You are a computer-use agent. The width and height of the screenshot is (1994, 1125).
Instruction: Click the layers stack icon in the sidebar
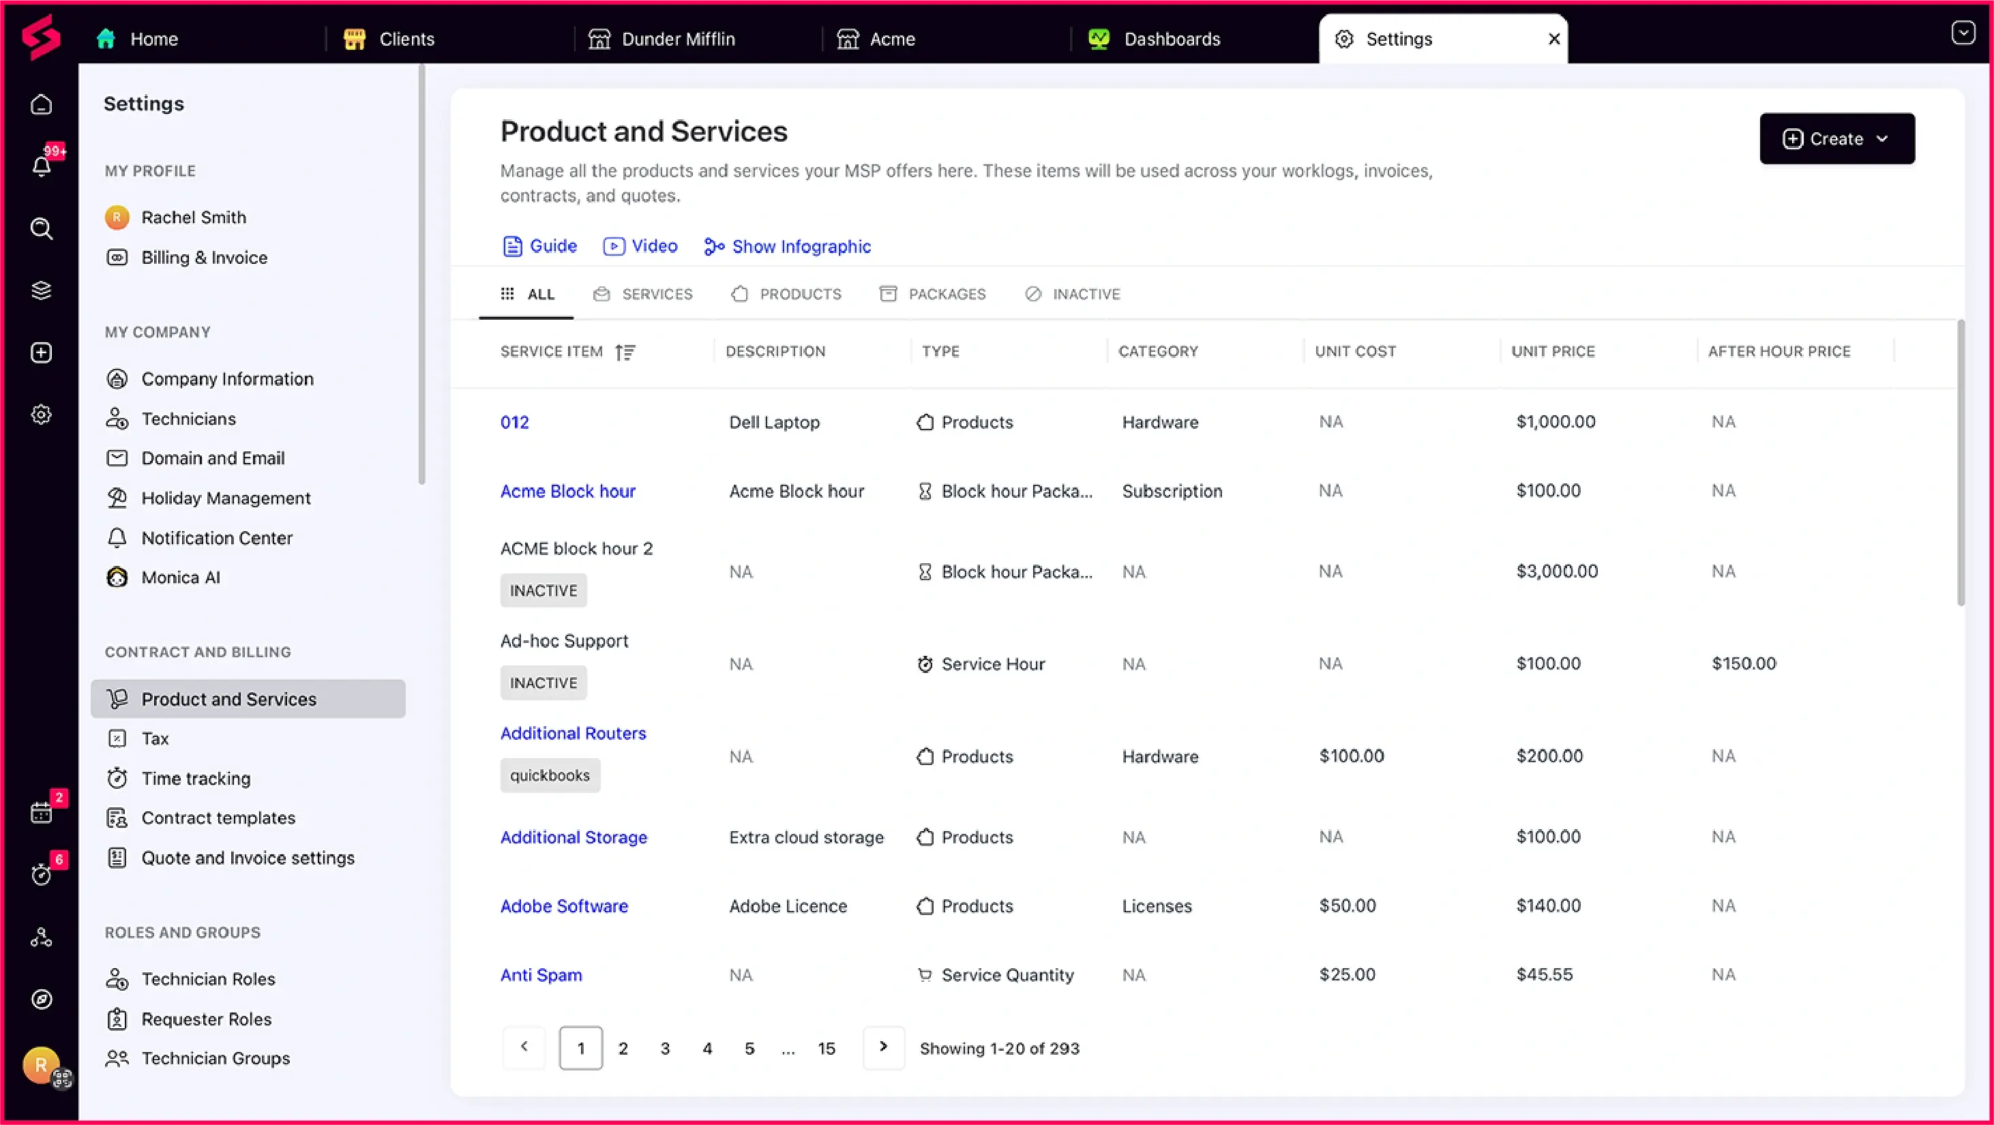pyautogui.click(x=41, y=290)
